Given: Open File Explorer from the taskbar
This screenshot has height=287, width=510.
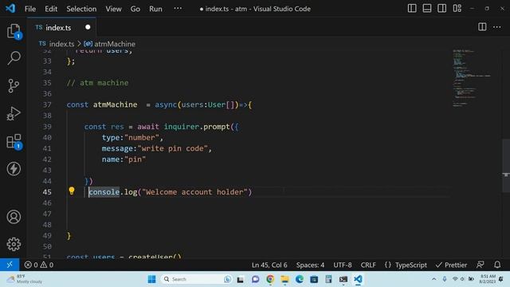Looking at the screenshot, I should coord(285,279).
